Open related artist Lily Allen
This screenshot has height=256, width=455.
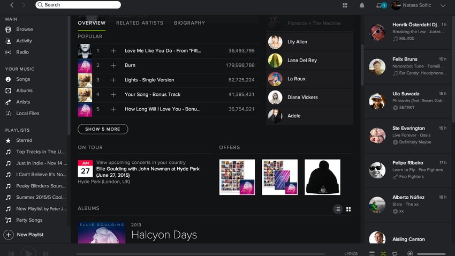(x=309, y=42)
